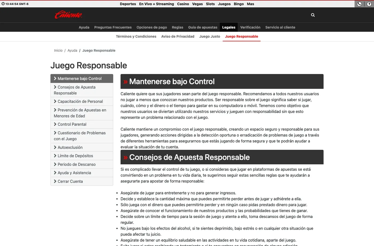Open Bingo in top navigation
374x246 pixels.
point(239,4)
